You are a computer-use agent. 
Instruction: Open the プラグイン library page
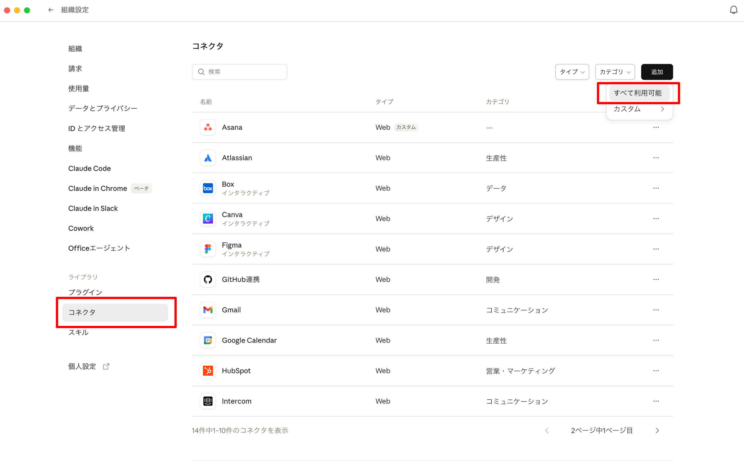coord(85,292)
